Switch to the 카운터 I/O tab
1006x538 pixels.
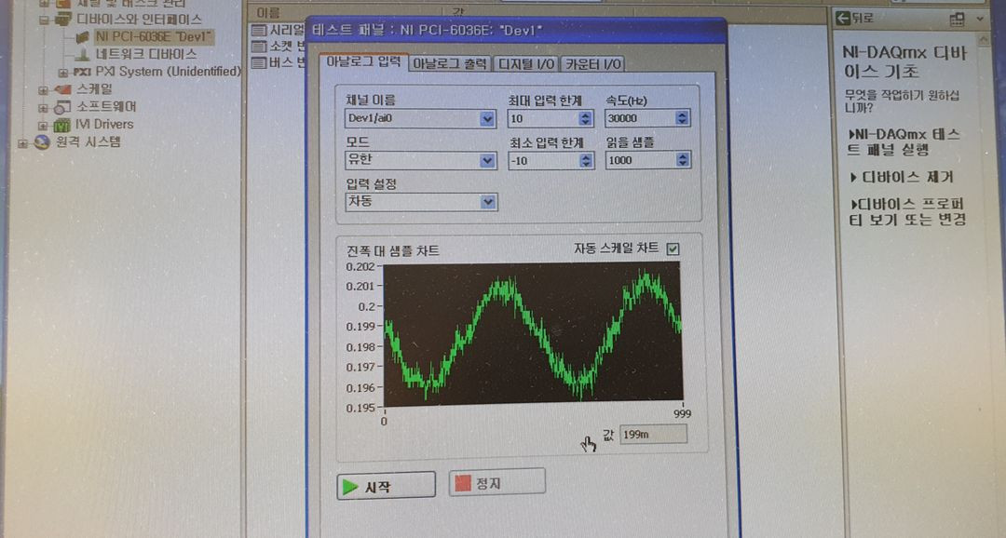(x=594, y=65)
